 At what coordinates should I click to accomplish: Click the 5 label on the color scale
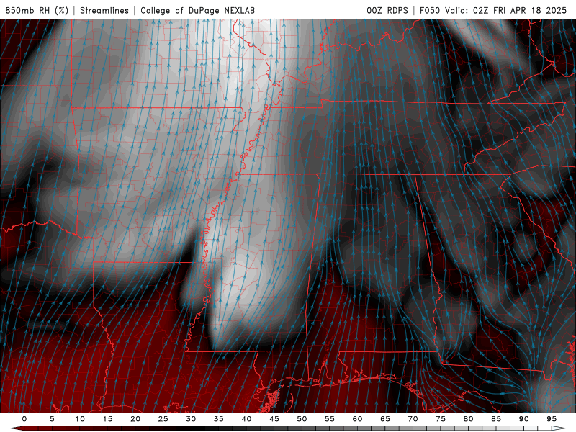52,419
